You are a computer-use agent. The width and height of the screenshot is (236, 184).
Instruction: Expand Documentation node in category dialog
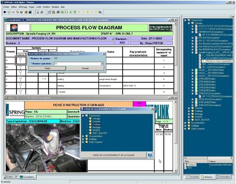coord(83,136)
